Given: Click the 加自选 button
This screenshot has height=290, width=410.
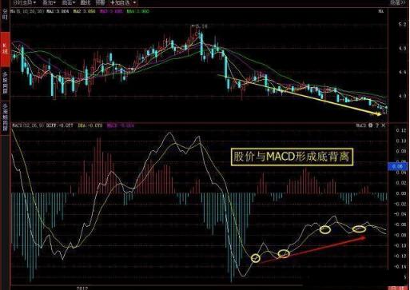Looking at the screenshot, I should 123,2.
